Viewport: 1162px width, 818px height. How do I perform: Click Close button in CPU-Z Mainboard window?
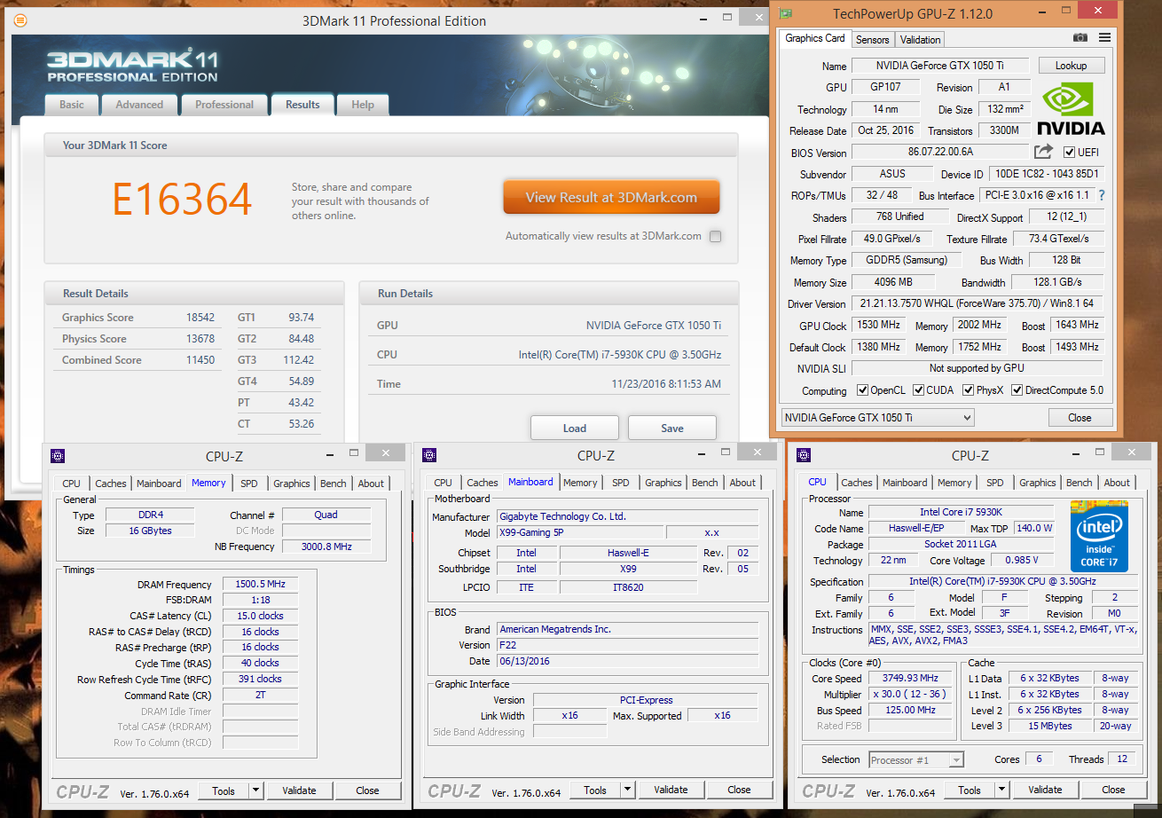739,790
